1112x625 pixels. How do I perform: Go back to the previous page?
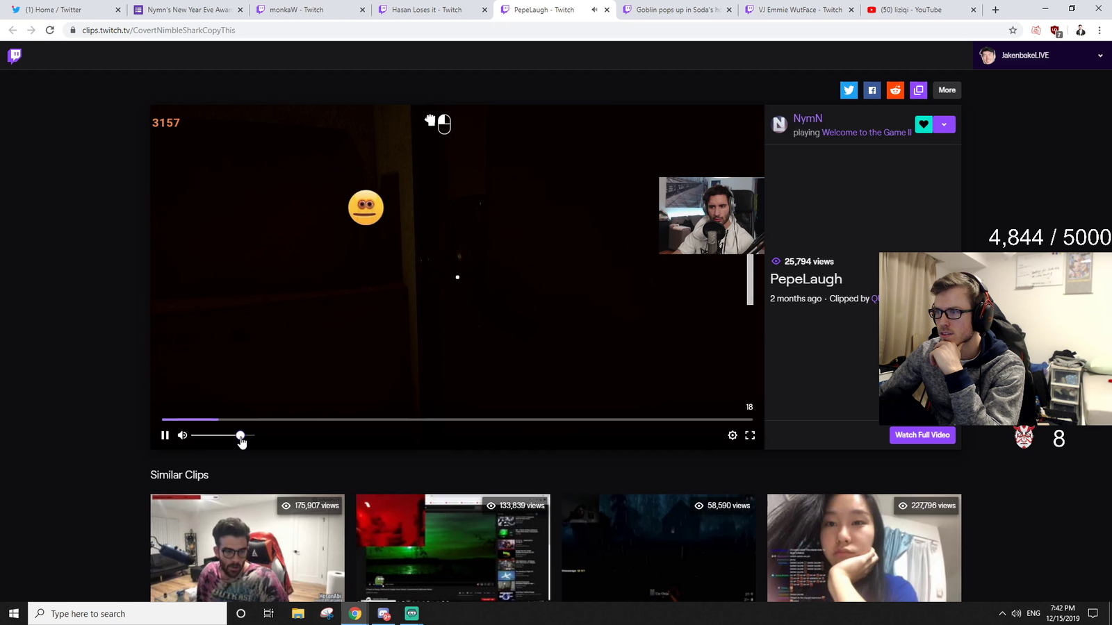13,30
